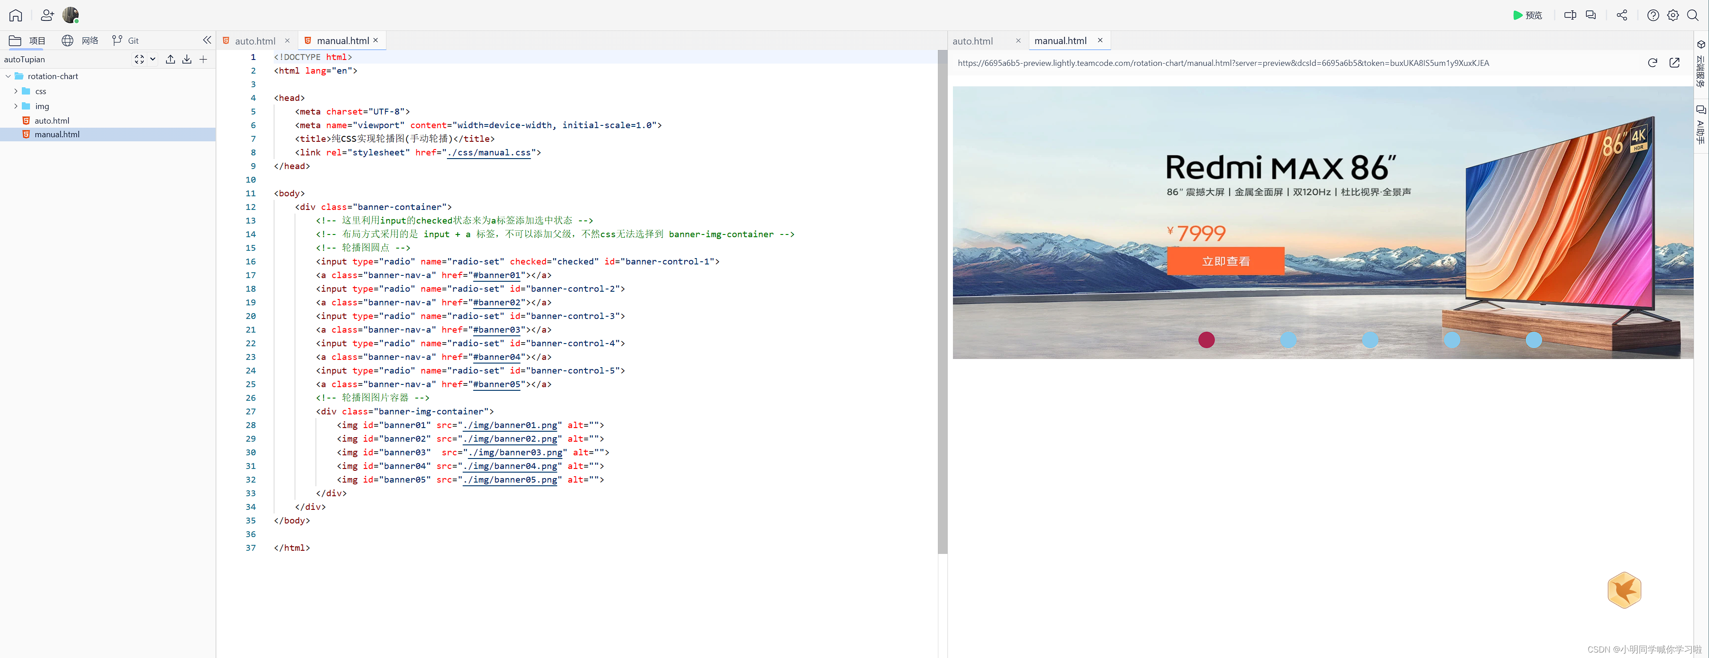Image resolution: width=1709 pixels, height=658 pixels.
Task: Open preview in external window icon
Action: pos(1674,63)
